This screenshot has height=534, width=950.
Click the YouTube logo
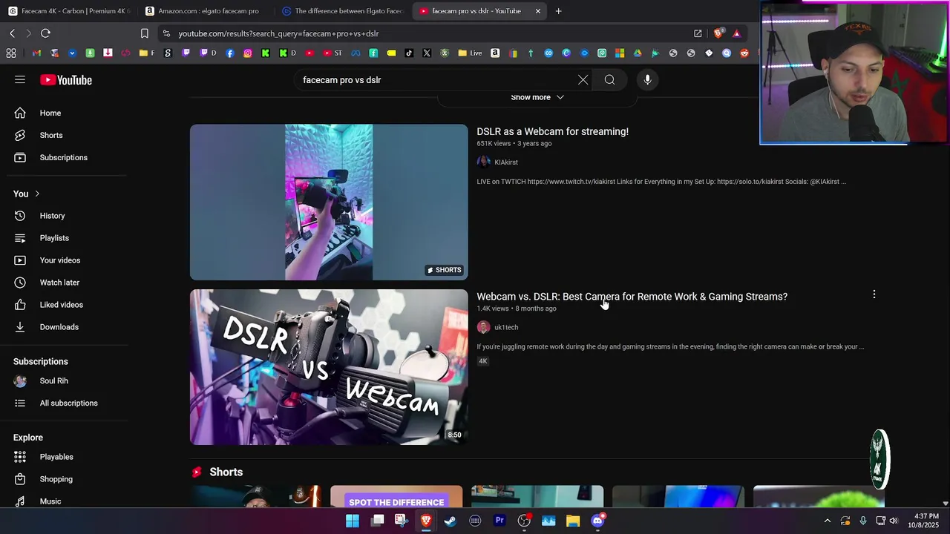coord(66,80)
